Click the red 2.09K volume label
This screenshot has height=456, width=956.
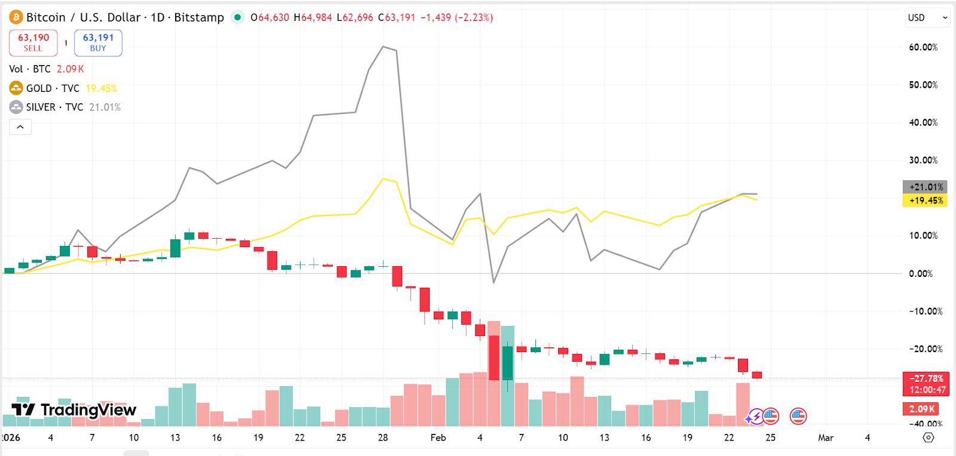point(921,409)
